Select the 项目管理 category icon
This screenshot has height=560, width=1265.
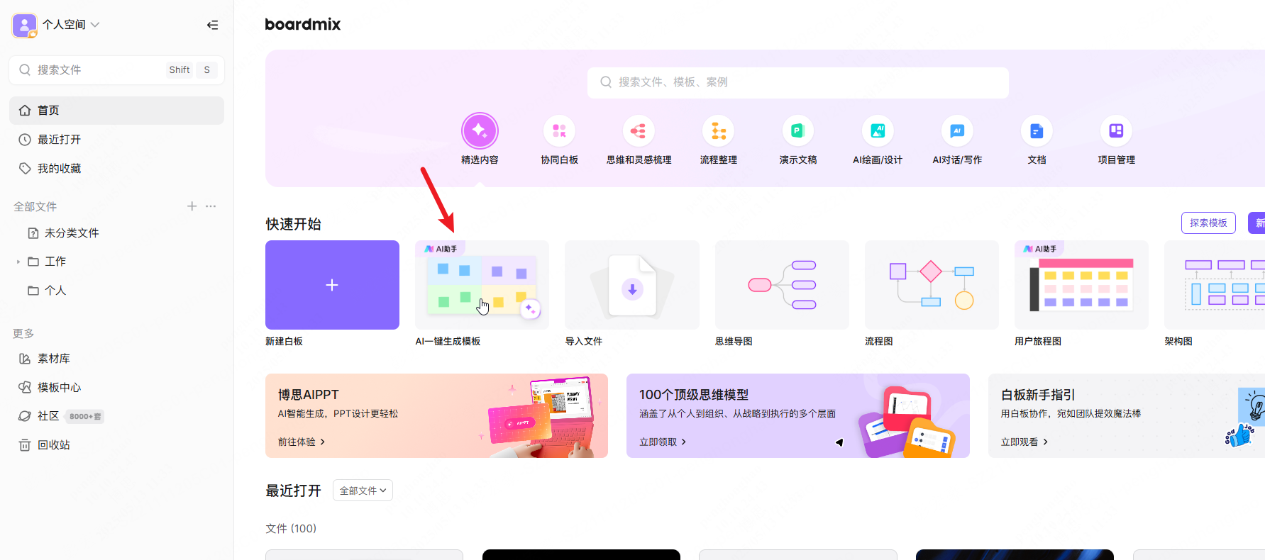[x=1116, y=131]
